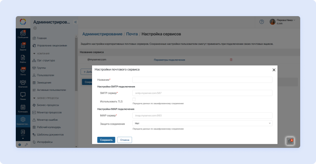Open Задачи section in the sidebar

pyautogui.click(x=23, y=46)
